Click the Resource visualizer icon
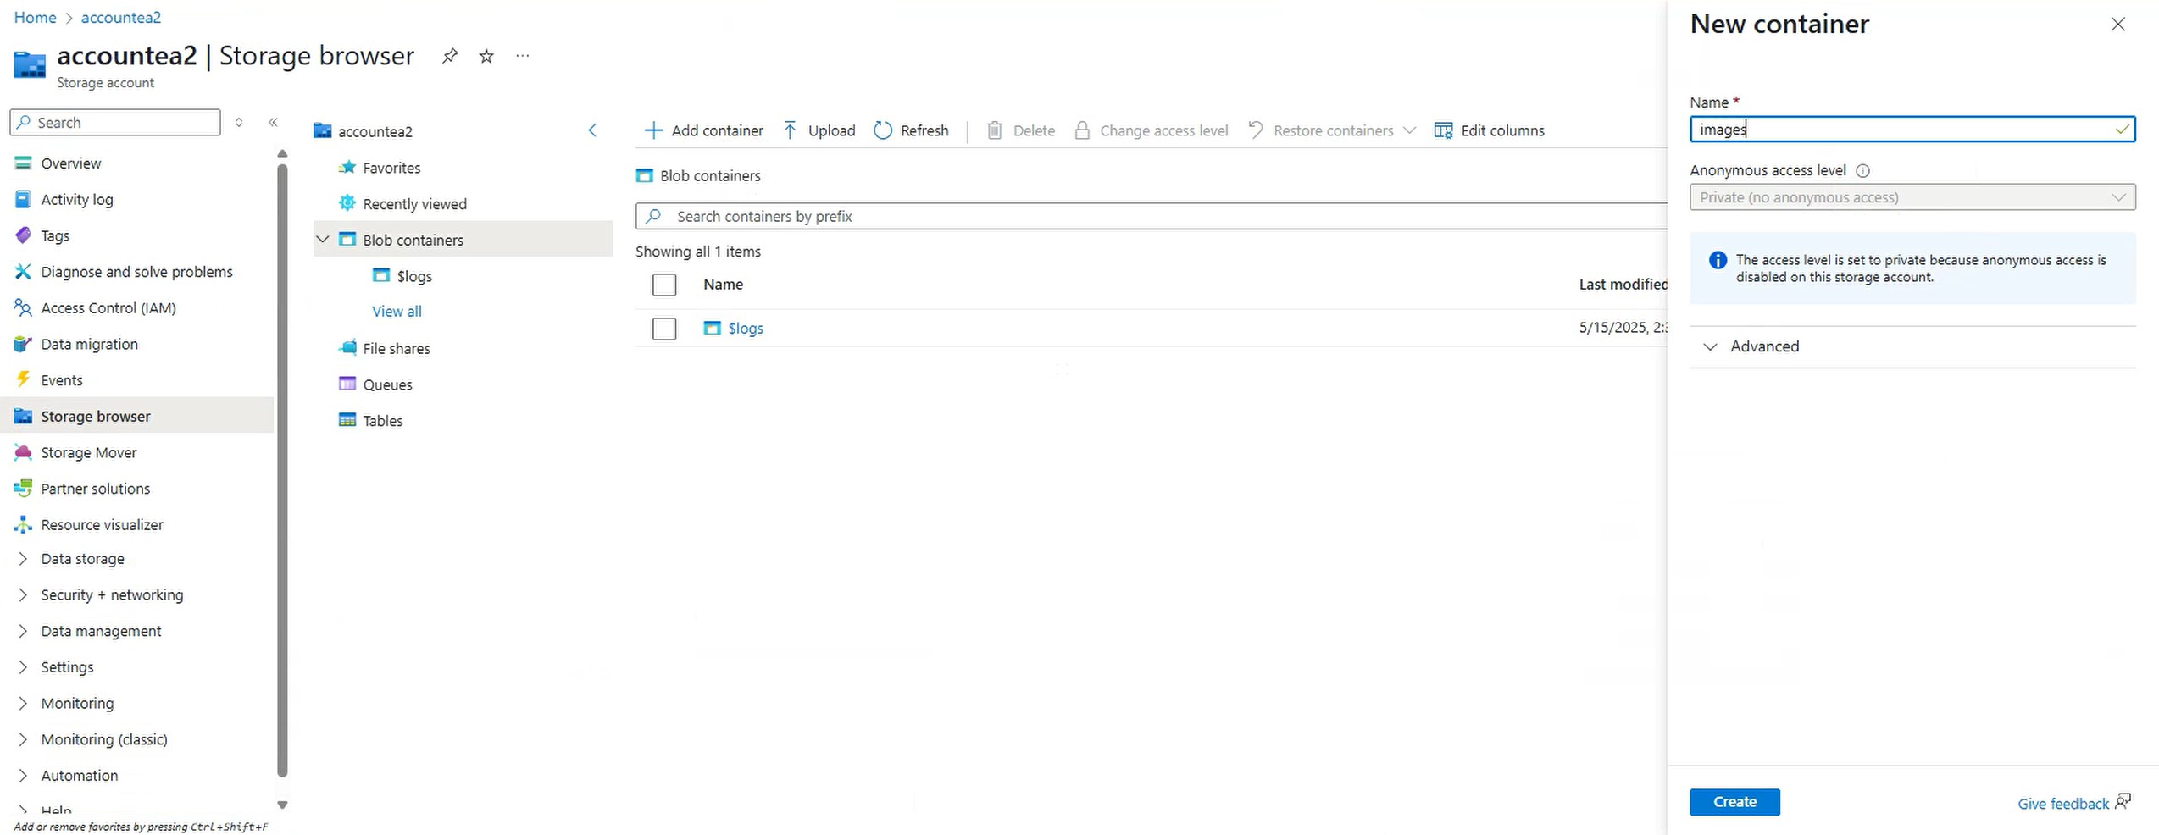This screenshot has width=2159, height=835. pos(23,525)
